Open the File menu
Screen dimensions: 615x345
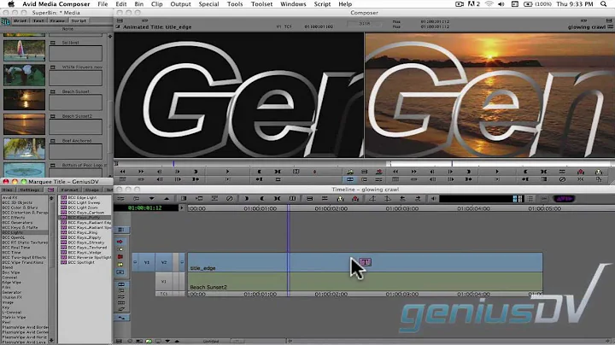click(102, 4)
